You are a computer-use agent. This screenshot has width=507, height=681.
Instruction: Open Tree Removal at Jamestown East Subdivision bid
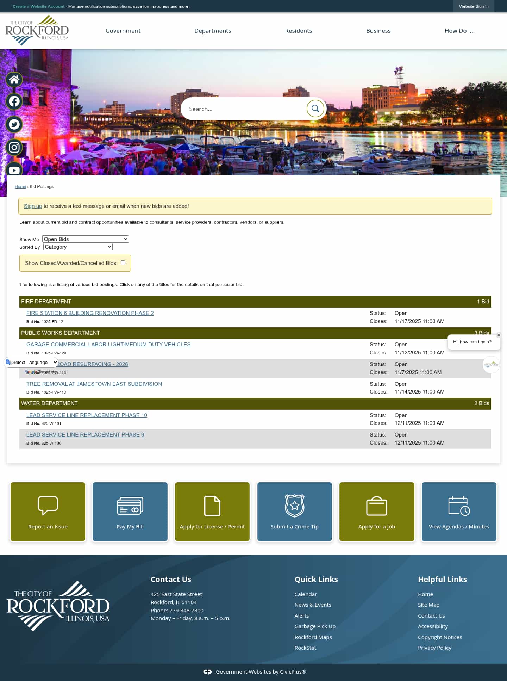point(94,384)
